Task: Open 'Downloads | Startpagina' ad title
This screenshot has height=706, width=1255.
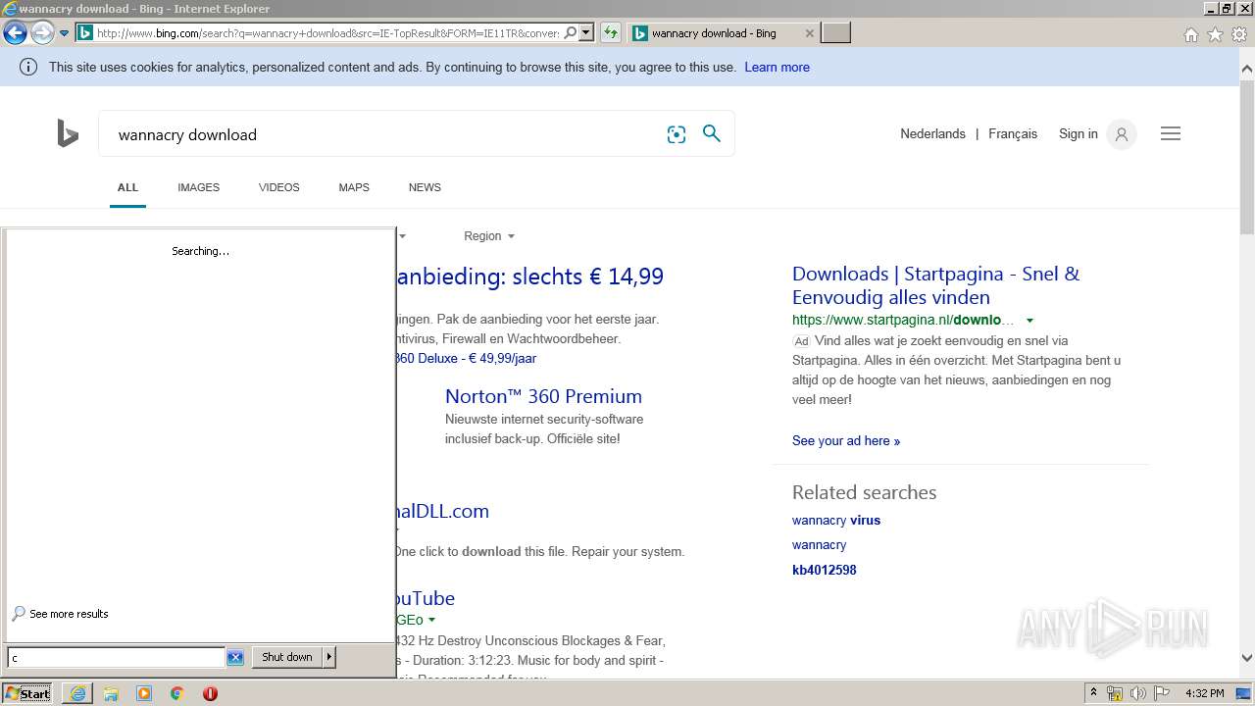Action: (935, 285)
